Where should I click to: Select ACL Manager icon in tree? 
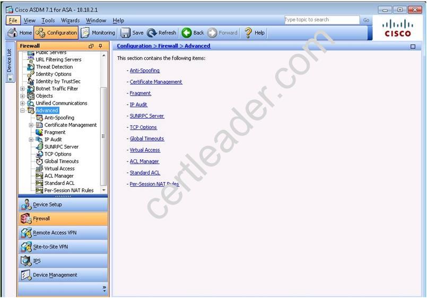[39, 176]
